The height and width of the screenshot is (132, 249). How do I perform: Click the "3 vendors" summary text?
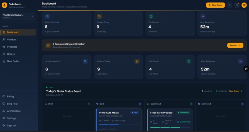(207, 91)
